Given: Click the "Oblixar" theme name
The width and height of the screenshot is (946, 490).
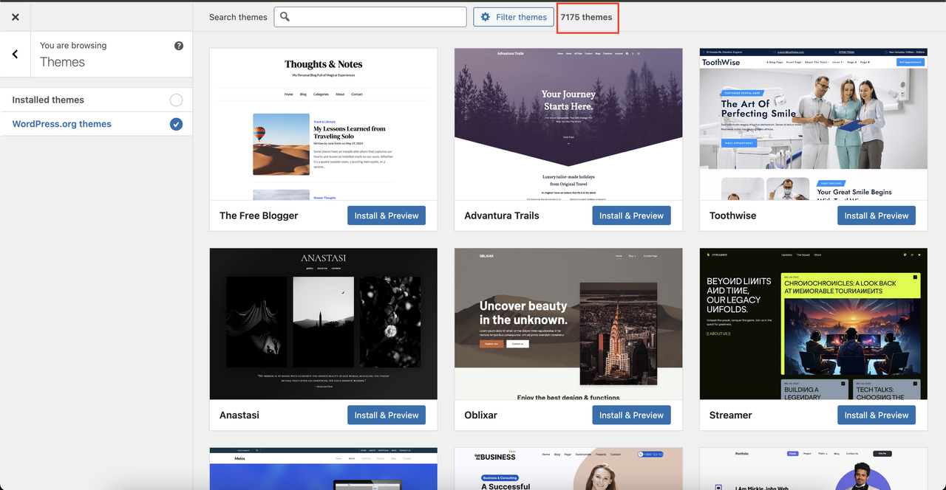Looking at the screenshot, I should (481, 415).
